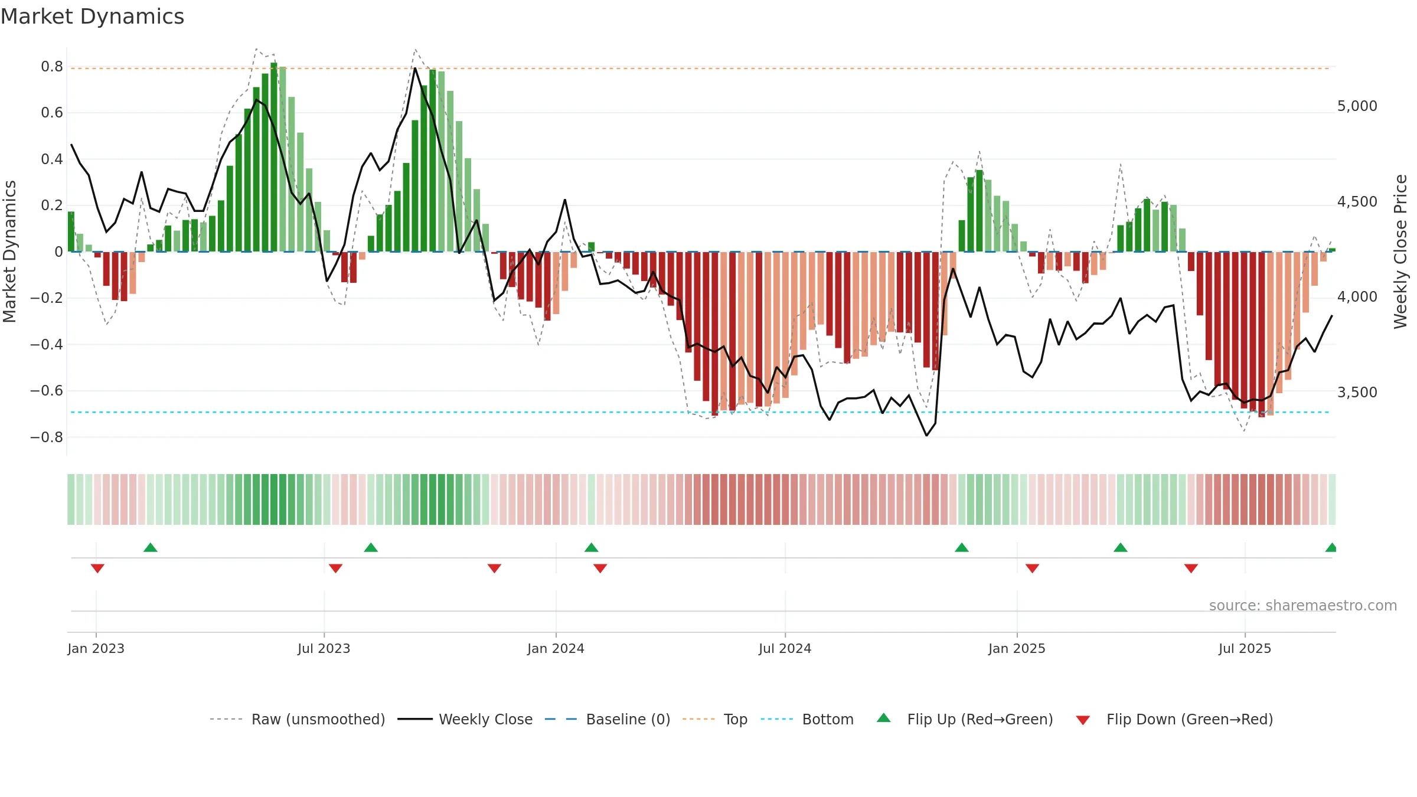Toggle the Top legend entry

tap(715, 719)
